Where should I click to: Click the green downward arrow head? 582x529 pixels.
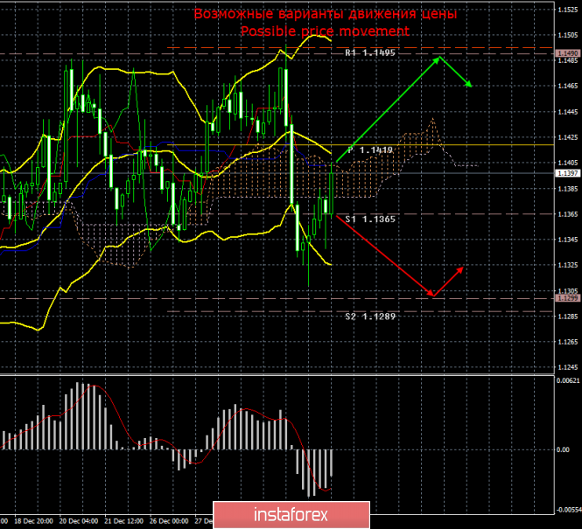(469, 84)
